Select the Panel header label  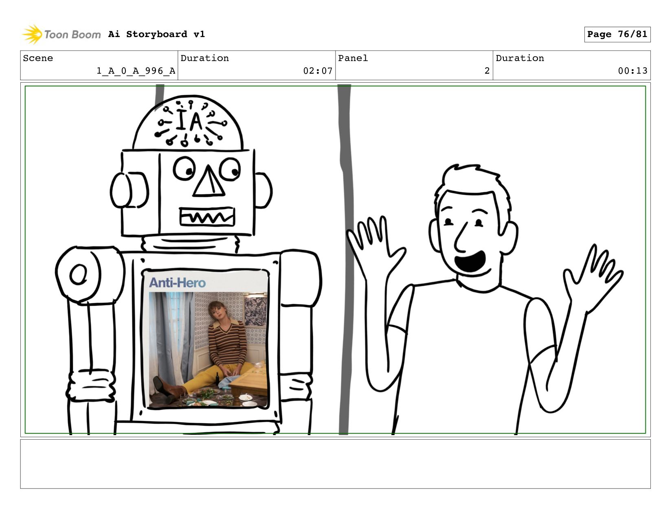pyautogui.click(x=353, y=58)
